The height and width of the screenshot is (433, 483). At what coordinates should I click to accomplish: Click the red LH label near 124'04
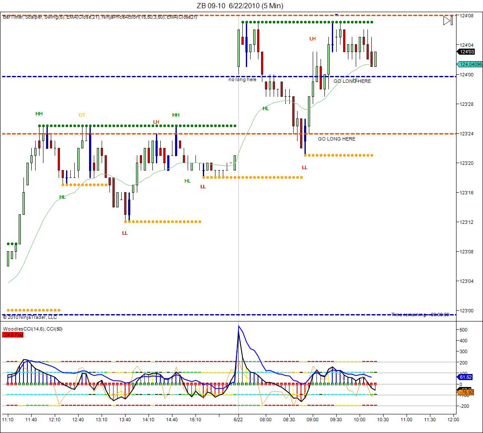coord(312,39)
